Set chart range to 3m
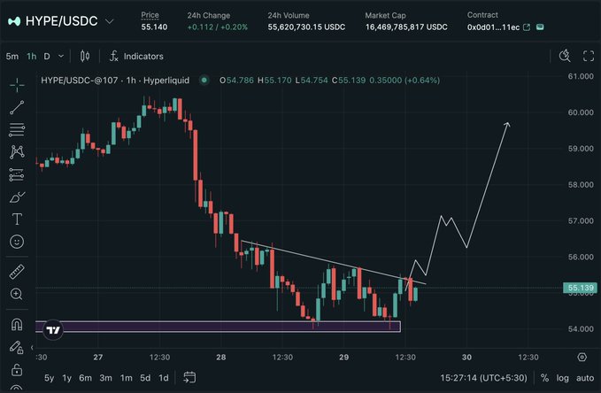This screenshot has height=393, width=601. [106, 378]
